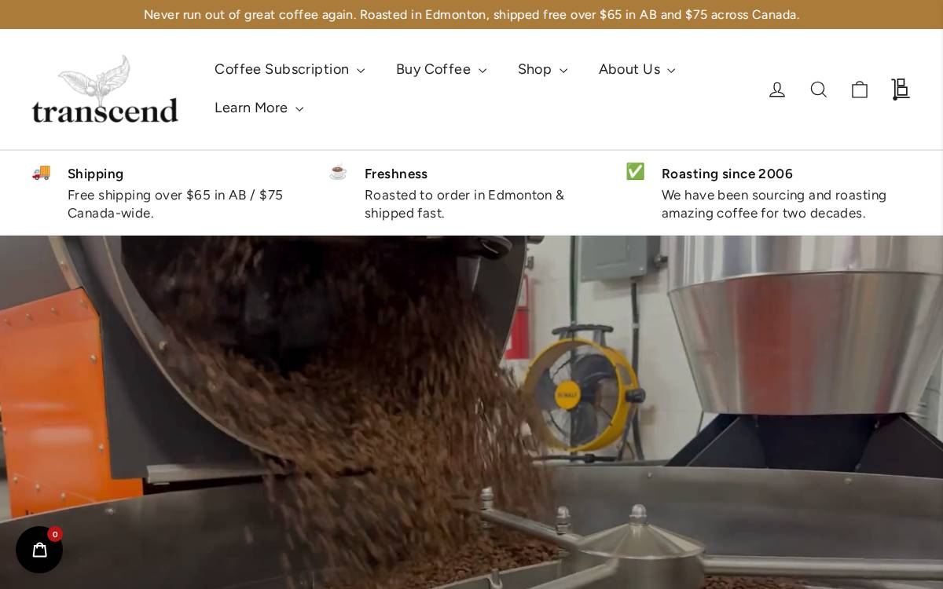943x589 pixels.
Task: Click the search magnifier icon
Action: [x=819, y=90]
